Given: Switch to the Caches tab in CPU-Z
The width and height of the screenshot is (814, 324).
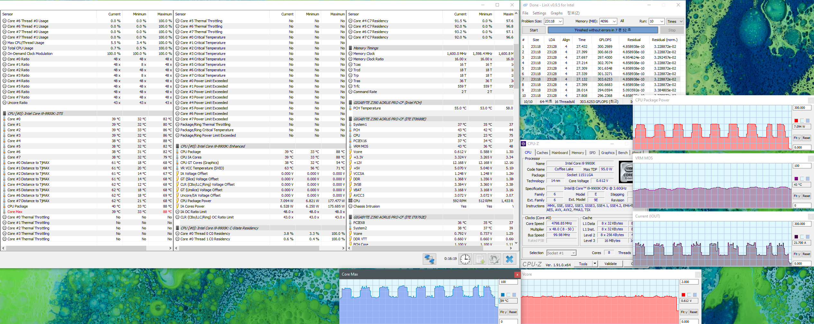Looking at the screenshot, I should click(x=542, y=153).
